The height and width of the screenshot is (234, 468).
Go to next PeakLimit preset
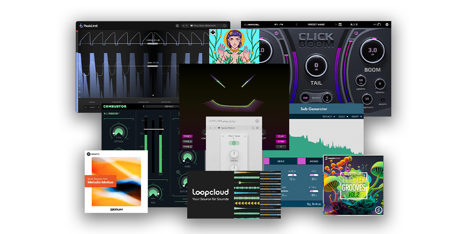[187, 26]
